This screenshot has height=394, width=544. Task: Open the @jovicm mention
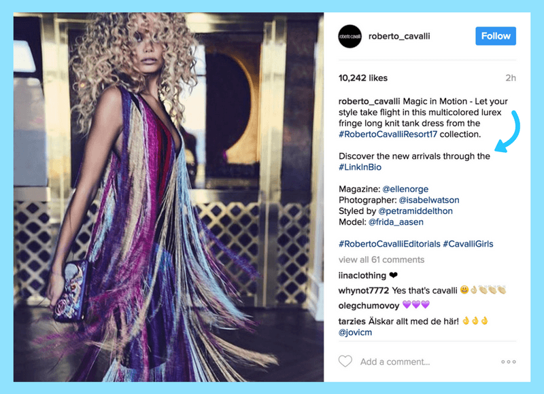(x=355, y=332)
